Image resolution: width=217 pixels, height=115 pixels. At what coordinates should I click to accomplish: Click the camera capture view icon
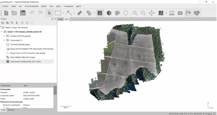[180, 13]
